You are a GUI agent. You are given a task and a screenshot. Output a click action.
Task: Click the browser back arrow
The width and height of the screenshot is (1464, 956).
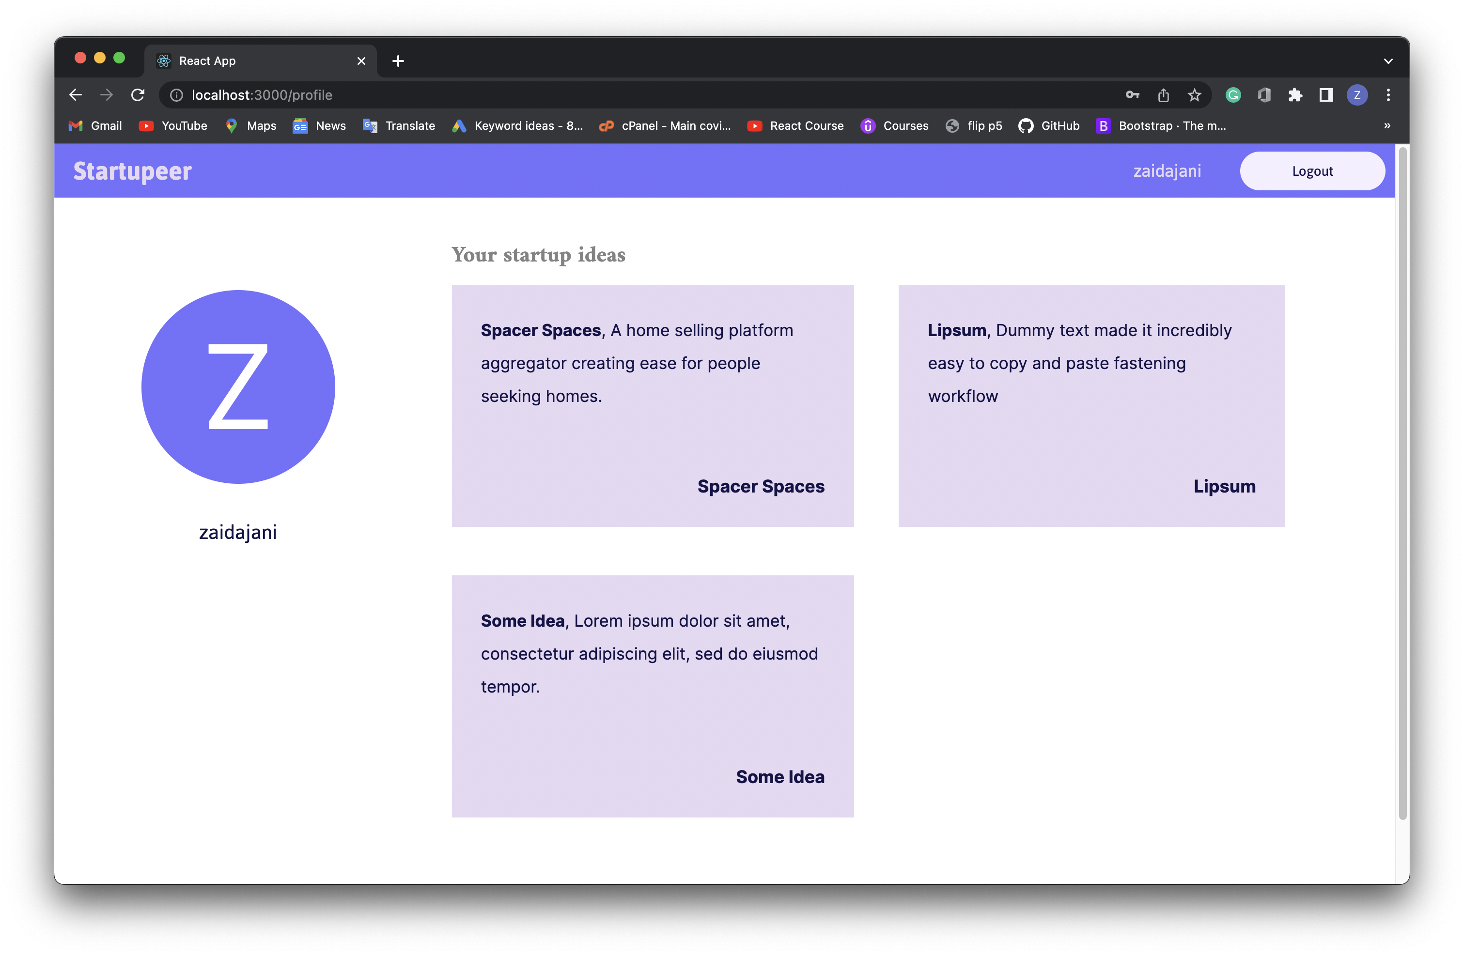click(76, 94)
